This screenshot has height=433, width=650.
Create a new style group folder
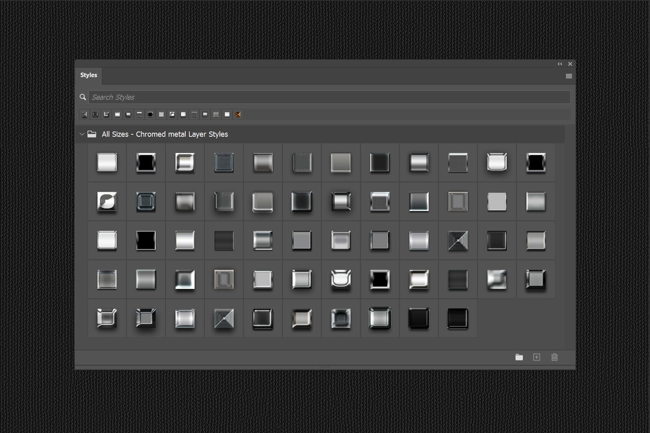pyautogui.click(x=519, y=357)
